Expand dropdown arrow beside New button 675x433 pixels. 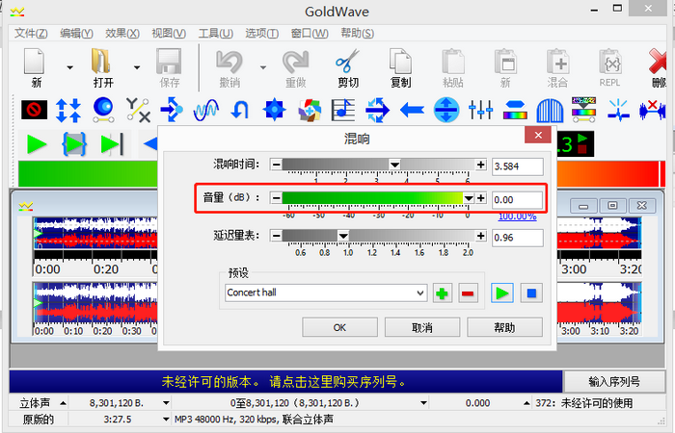pos(69,67)
